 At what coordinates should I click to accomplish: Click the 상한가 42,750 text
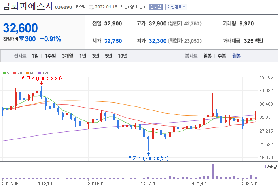coord(185,23)
